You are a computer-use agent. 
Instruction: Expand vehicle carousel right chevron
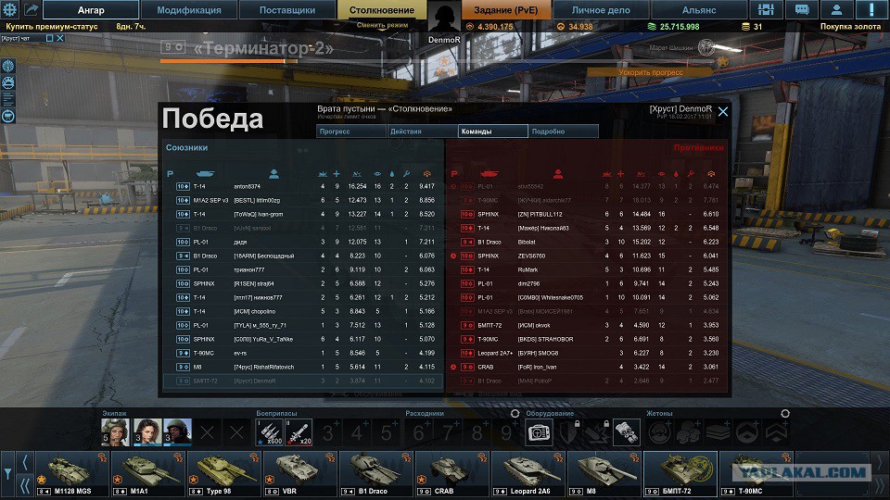(x=879, y=462)
